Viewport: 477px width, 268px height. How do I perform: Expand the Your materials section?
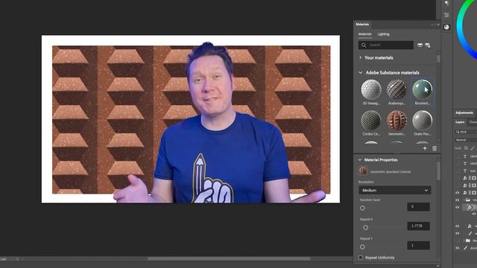tap(361, 57)
